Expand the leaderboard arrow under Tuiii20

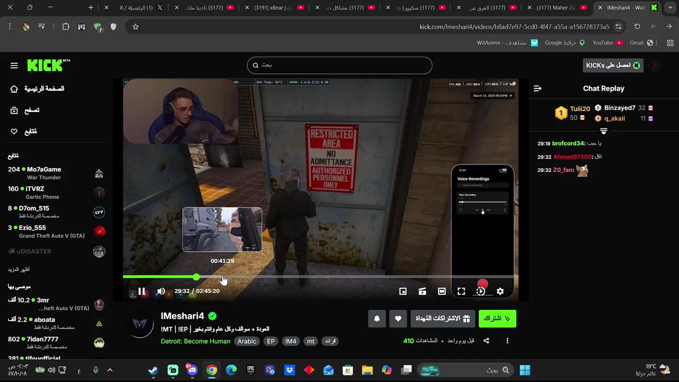tap(603, 131)
